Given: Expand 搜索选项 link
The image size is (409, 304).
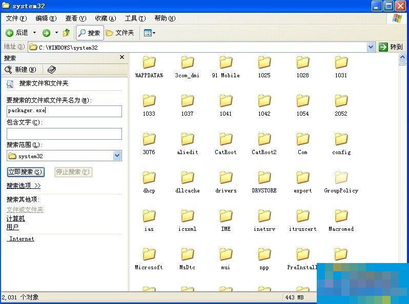Looking at the screenshot, I should (x=24, y=185).
